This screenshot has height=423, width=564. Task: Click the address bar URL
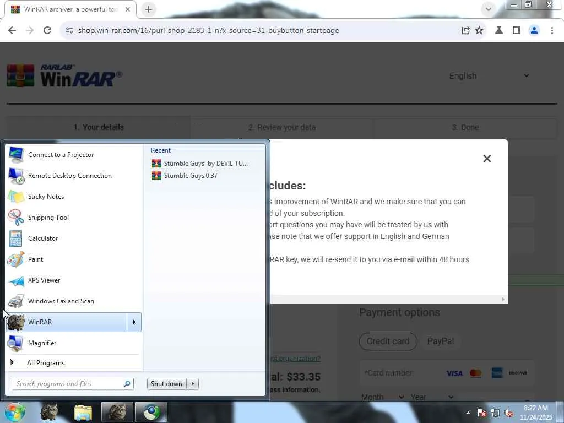tap(209, 31)
